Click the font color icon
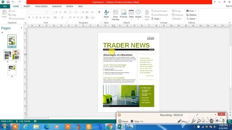232x130 pixels. click(62, 18)
